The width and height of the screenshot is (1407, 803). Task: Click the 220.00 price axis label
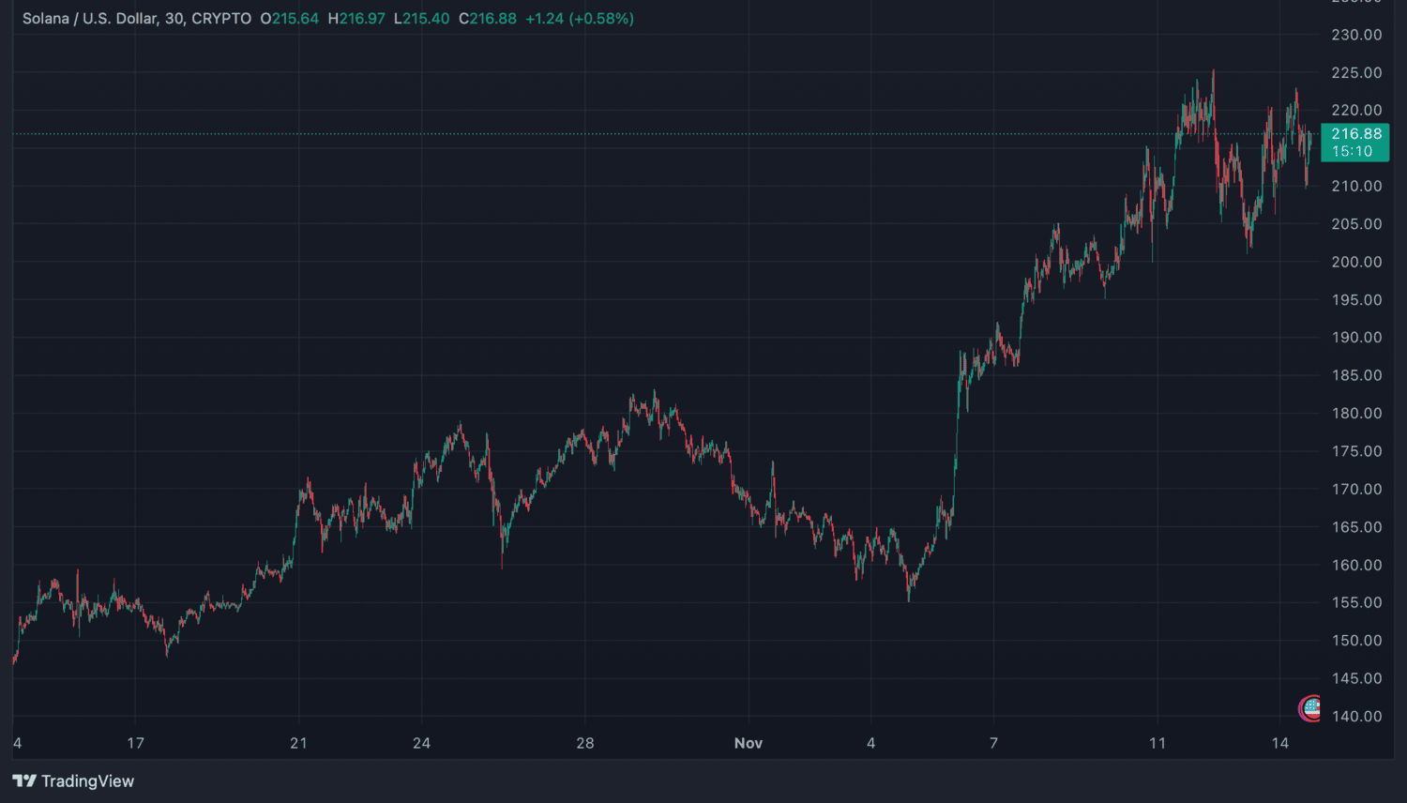[x=1356, y=111]
